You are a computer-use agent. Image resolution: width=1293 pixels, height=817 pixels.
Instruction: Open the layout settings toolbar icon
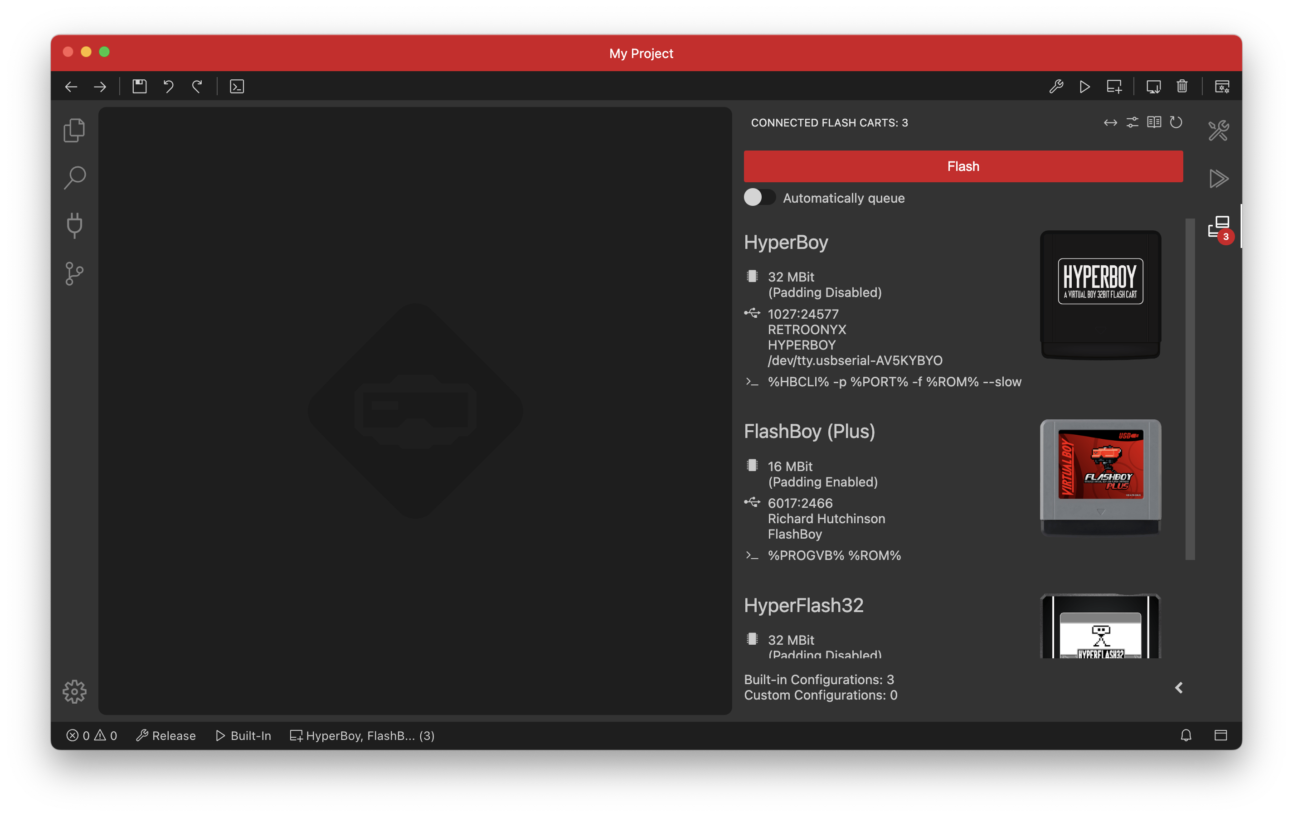point(1222,87)
